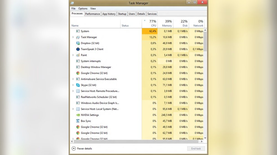Click the vertical scrollbar thumb
Image resolution: width=277 pixels, height=155 pixels.
click(205, 42)
